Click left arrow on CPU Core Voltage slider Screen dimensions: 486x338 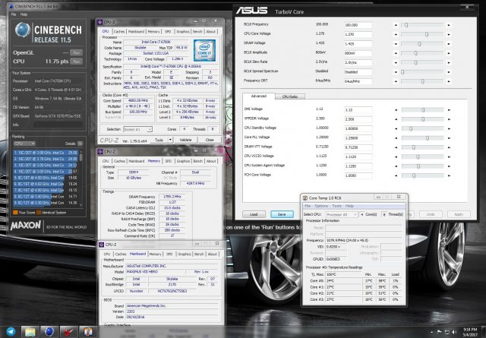pos(396,35)
